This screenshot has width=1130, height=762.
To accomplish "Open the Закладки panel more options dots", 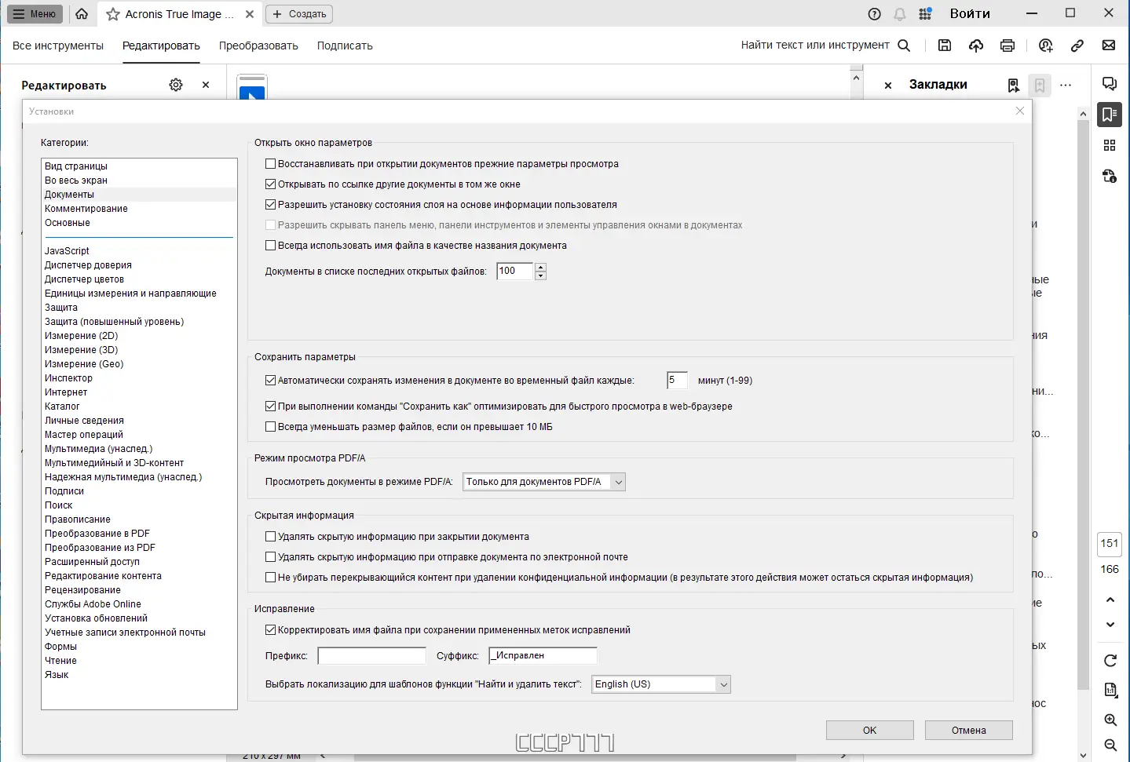I will pos(1066,86).
